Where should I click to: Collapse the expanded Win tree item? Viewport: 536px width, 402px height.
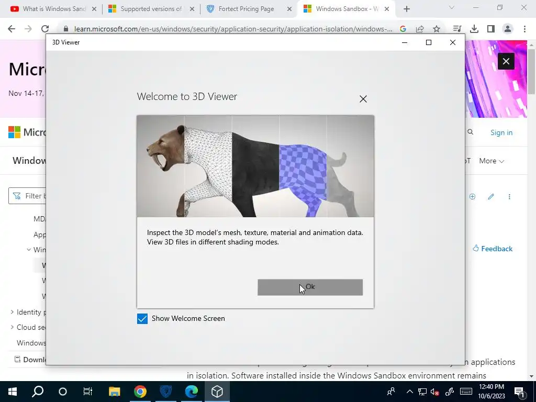point(29,250)
